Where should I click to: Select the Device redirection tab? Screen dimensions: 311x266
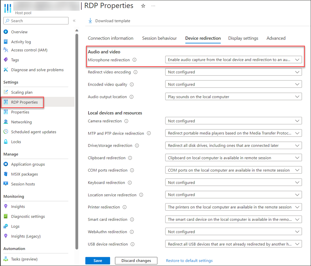click(203, 38)
